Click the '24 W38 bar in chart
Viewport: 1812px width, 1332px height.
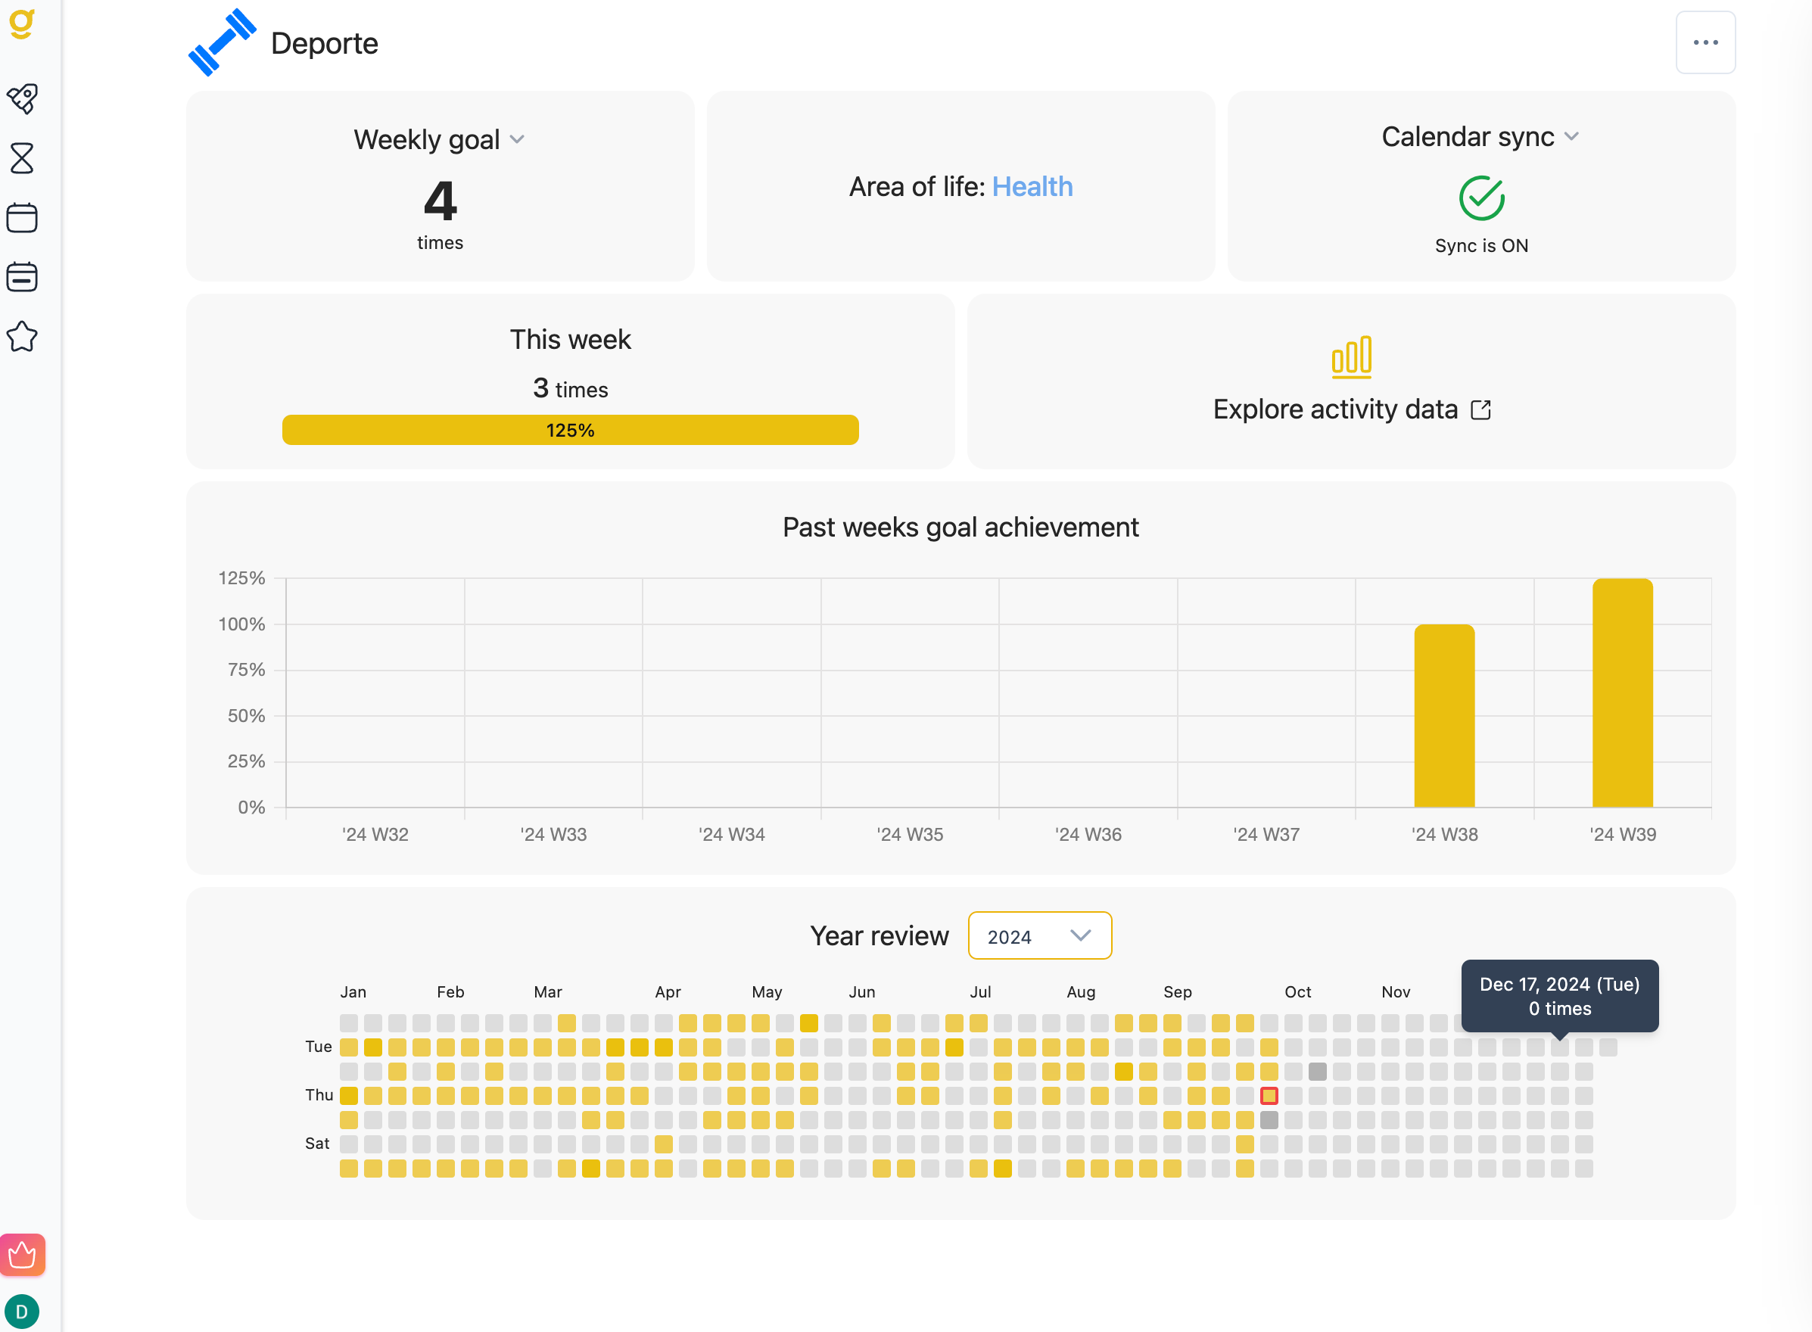coord(1444,715)
